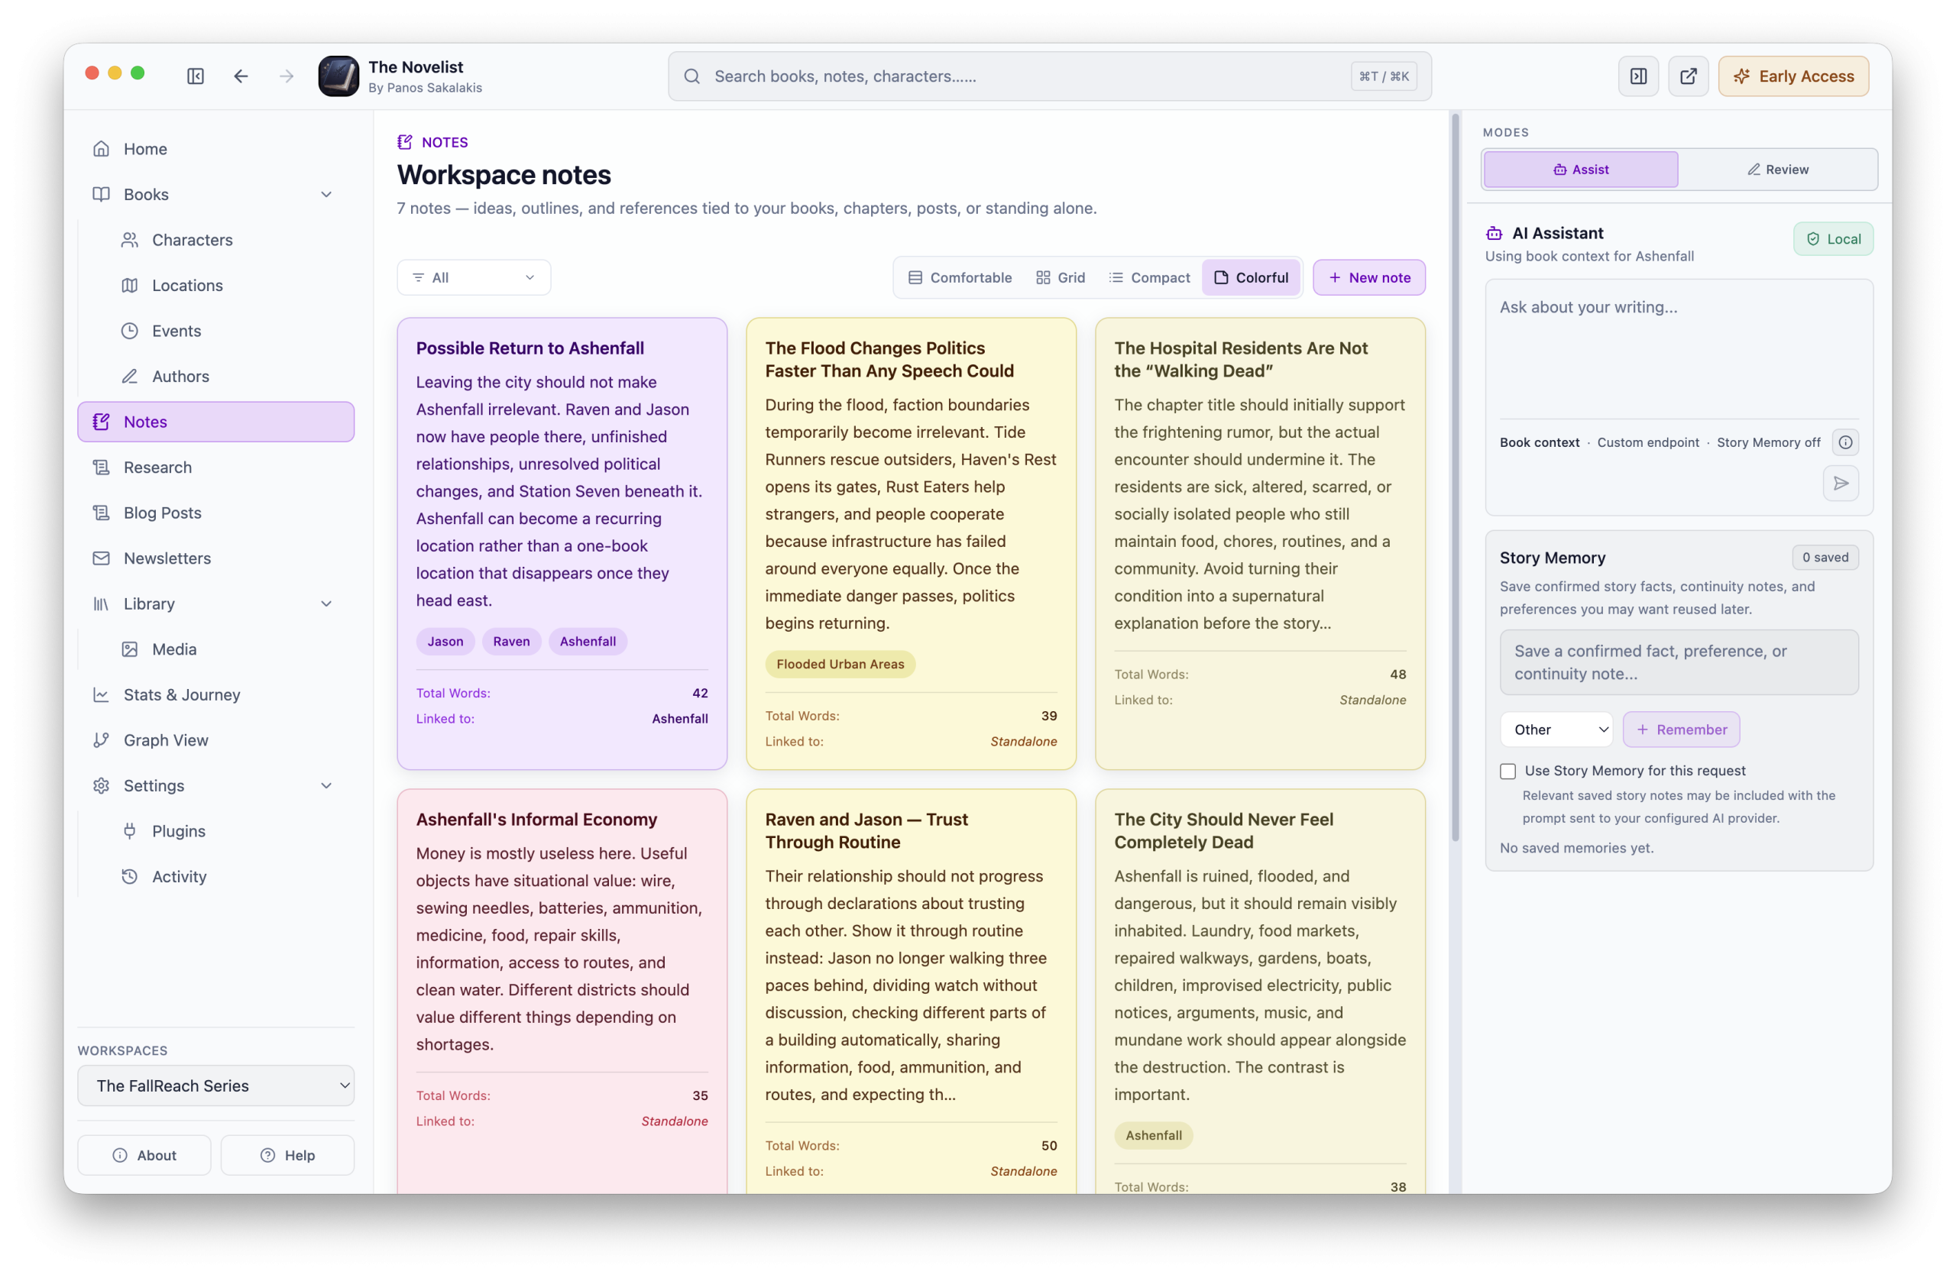Click The Novelist app logo
Viewport: 1956px width, 1278px height.
click(338, 76)
